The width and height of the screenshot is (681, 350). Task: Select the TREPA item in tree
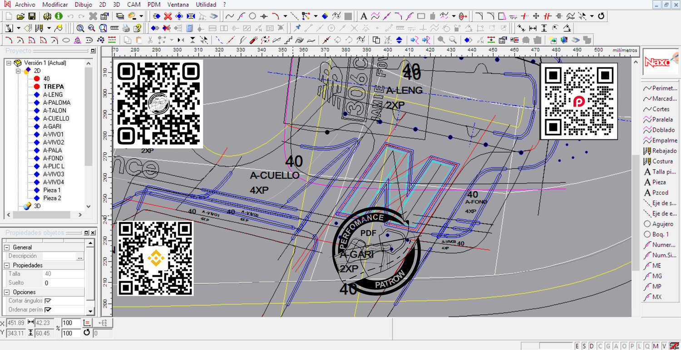pos(54,87)
